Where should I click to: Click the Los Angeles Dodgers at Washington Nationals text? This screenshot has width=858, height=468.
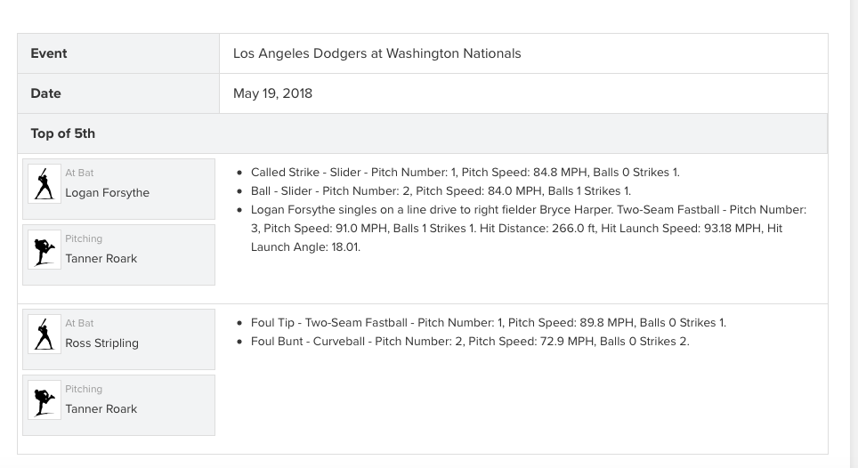377,53
